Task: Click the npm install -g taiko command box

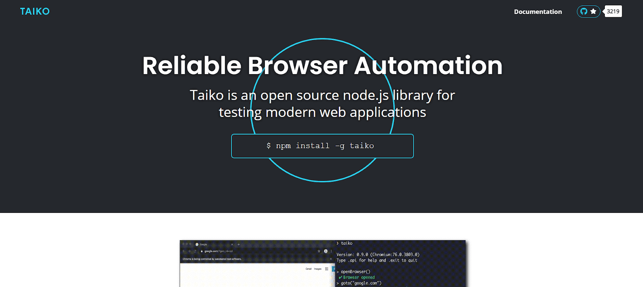Action: [322, 146]
